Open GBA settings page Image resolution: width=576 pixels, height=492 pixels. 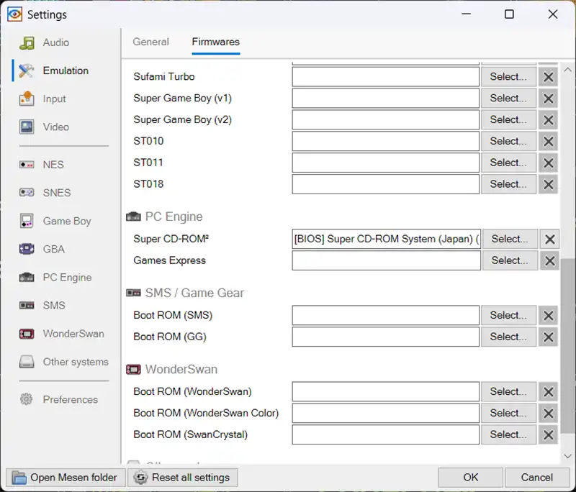53,250
